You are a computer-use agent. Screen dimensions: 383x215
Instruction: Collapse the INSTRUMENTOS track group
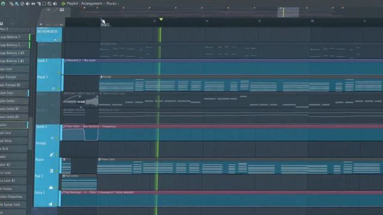[x=55, y=40]
